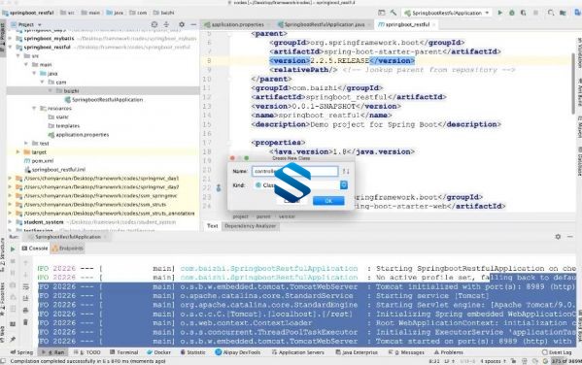The image size is (582, 365).
Task: Clear all console output trash icon
Action: (25, 322)
